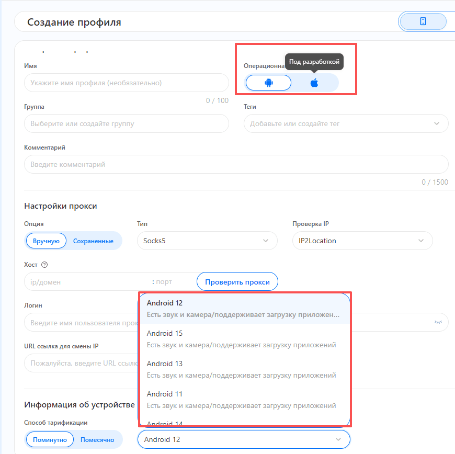
Task: Switch to Сохраненные proxy option
Action: click(x=93, y=241)
